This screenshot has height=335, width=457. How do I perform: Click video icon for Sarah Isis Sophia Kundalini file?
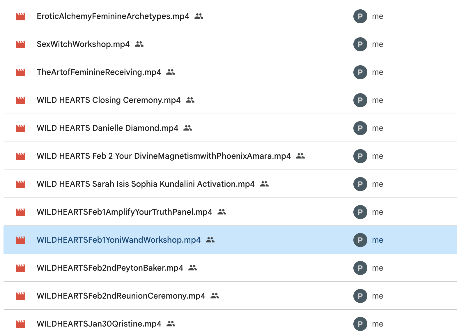[x=20, y=184]
